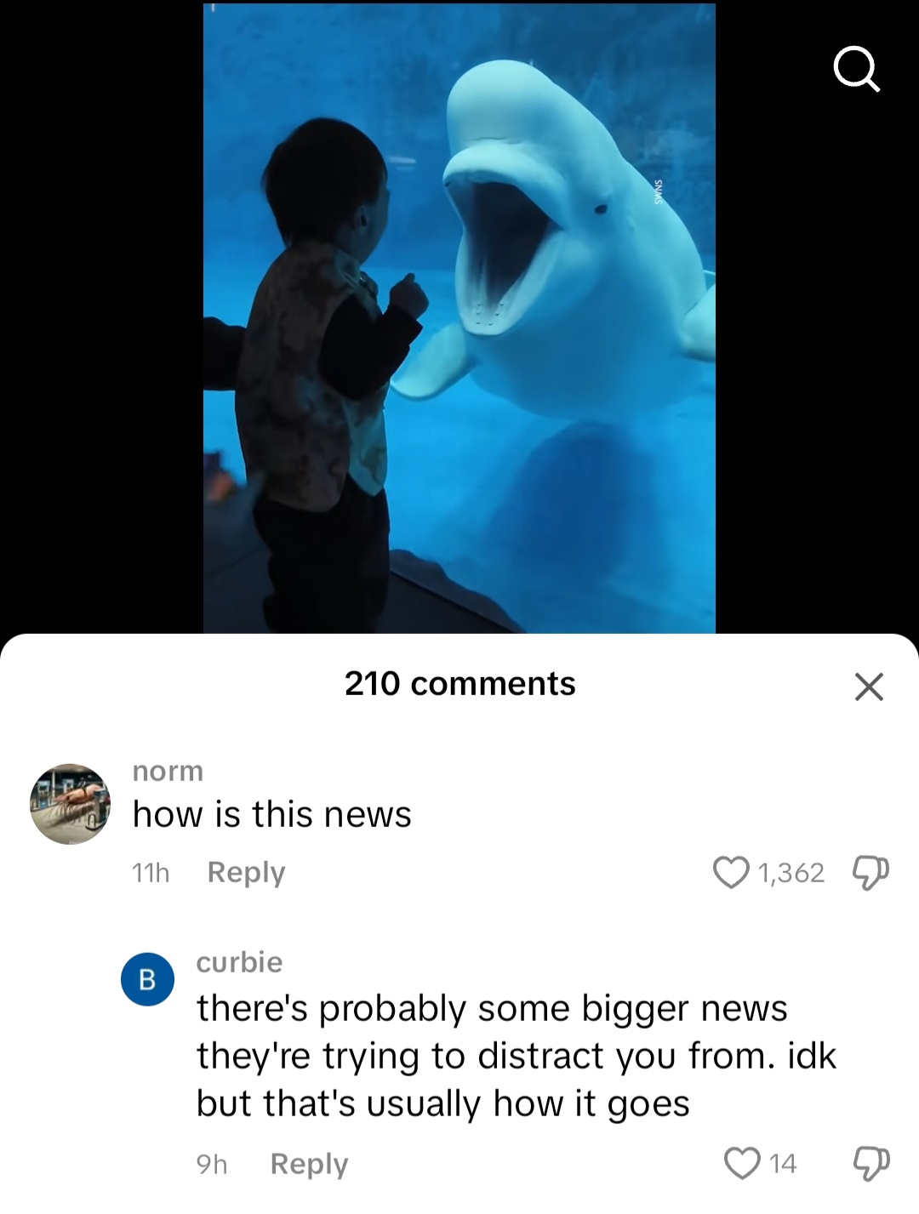Select the comment text 'how is this news'
919x1214 pixels.
272,814
